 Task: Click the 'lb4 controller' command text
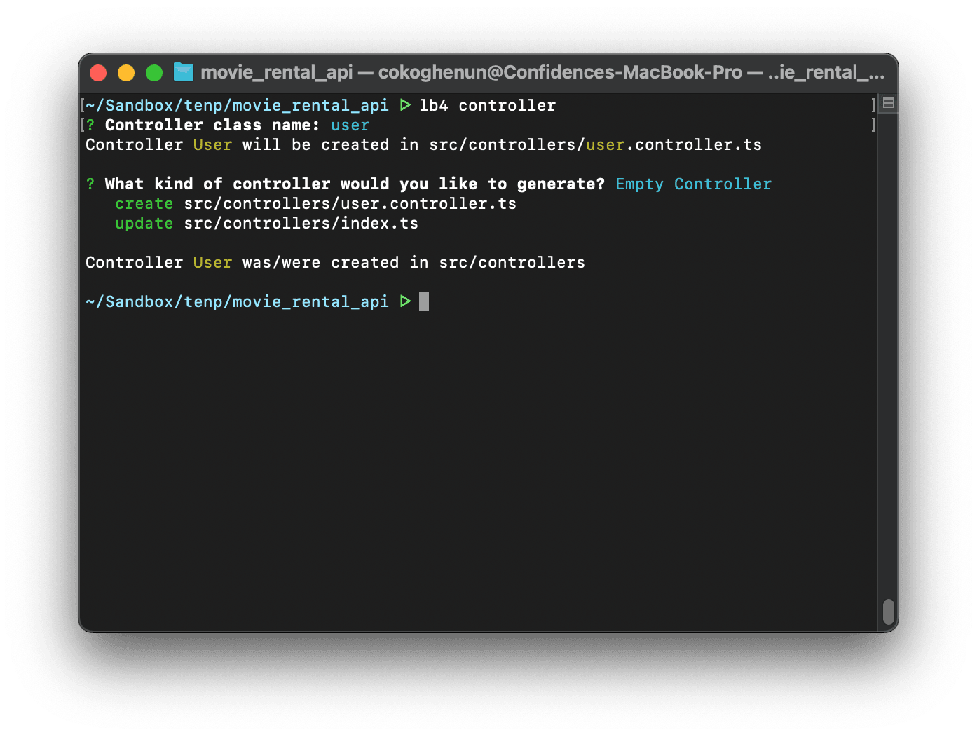[487, 106]
